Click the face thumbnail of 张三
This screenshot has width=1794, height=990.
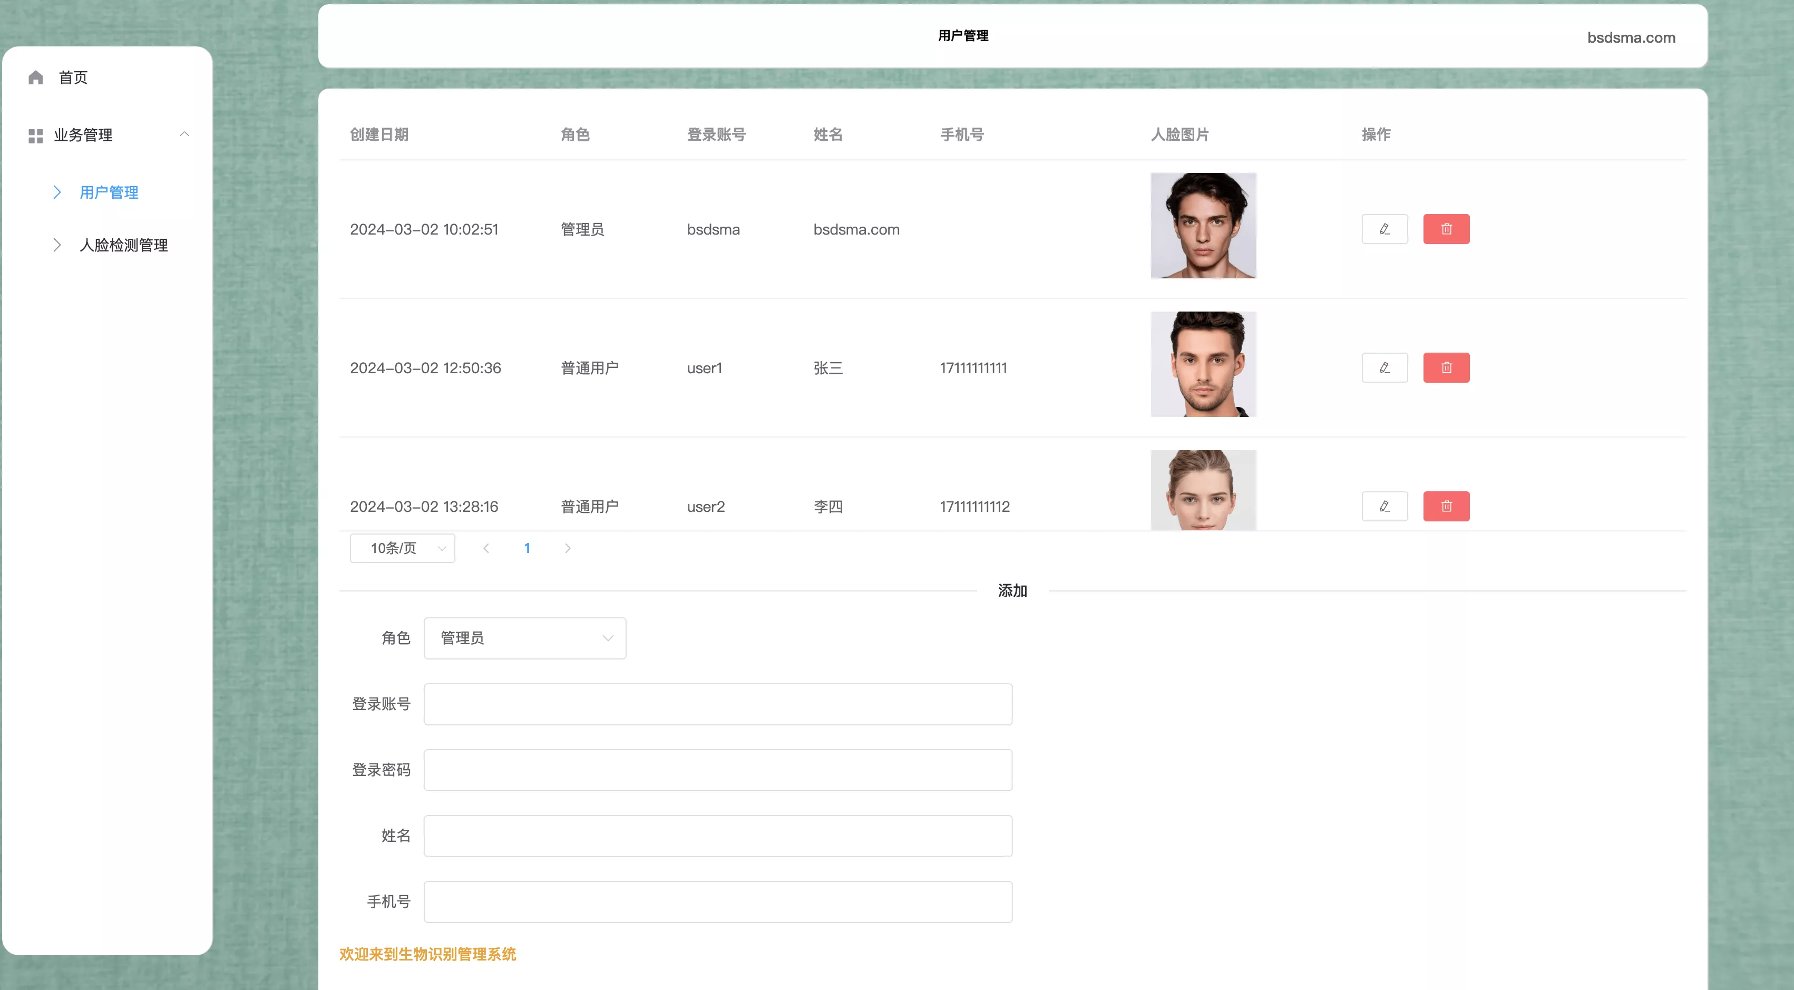pyautogui.click(x=1203, y=364)
